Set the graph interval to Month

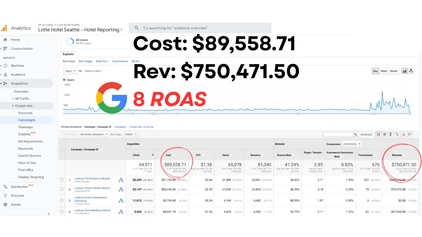[394, 71]
